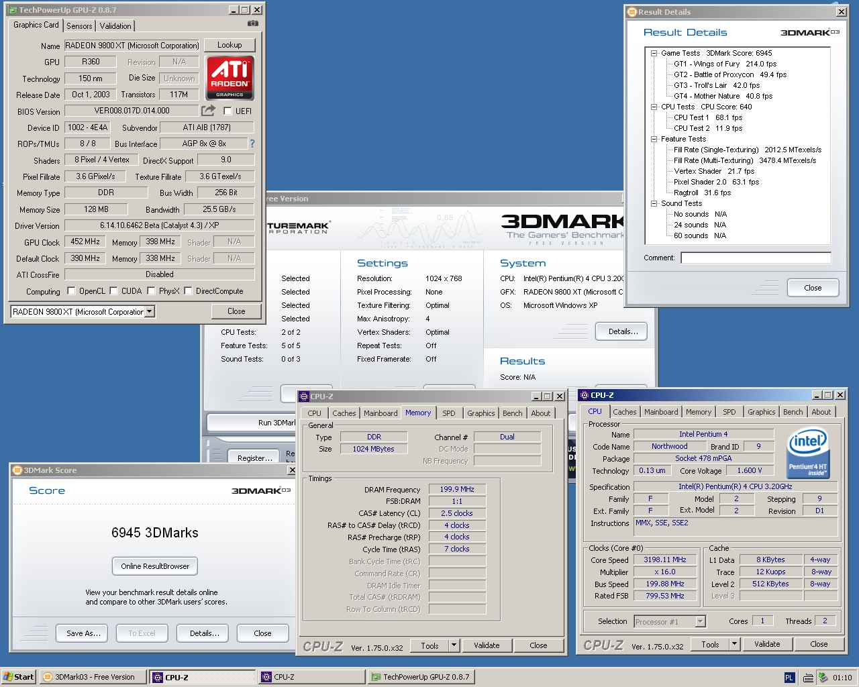Click the CPU-Z memory window title icon
The width and height of the screenshot is (859, 687).
(x=304, y=397)
